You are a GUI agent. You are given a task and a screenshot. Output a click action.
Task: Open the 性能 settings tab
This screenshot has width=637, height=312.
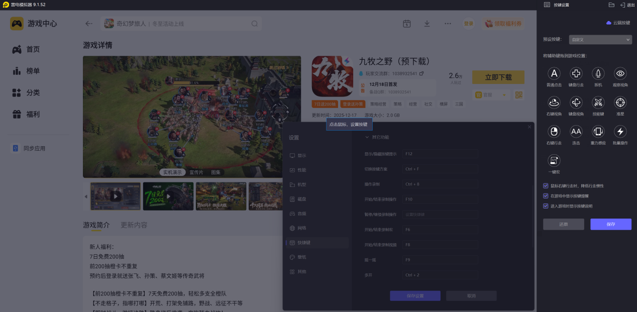(302, 170)
